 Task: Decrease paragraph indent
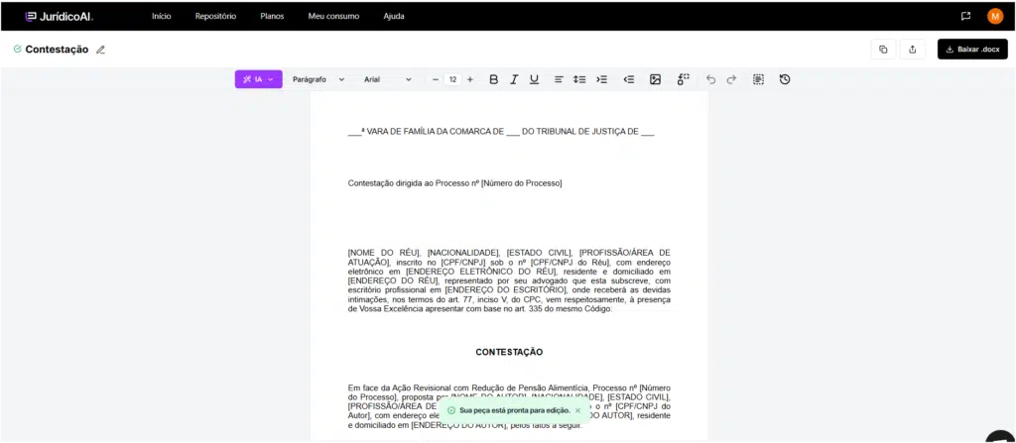point(628,79)
